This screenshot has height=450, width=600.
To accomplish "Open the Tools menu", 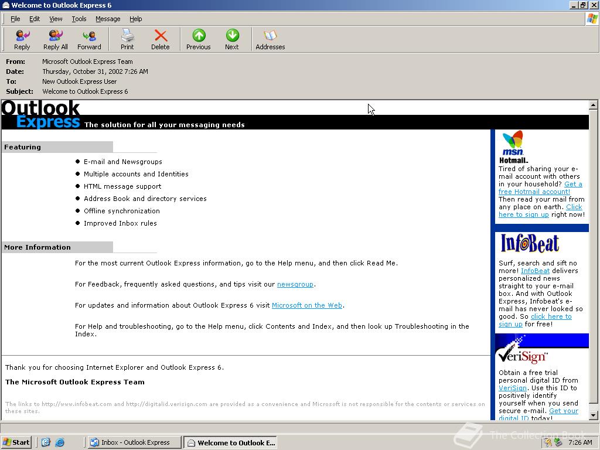I will point(79,19).
